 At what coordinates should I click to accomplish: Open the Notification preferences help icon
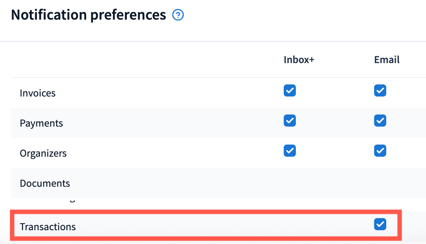178,15
